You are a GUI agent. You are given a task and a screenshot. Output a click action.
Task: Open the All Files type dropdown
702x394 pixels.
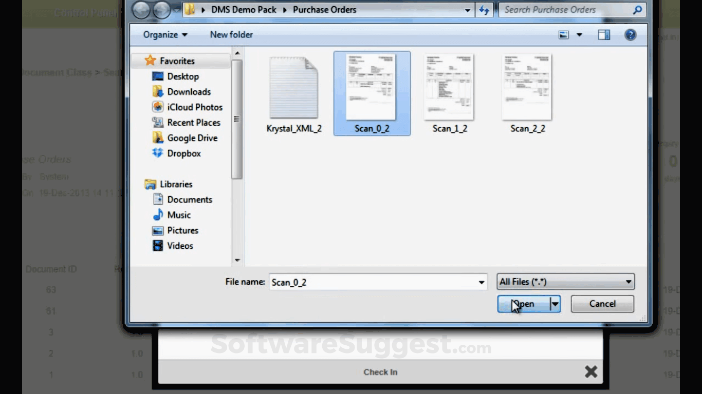point(565,282)
